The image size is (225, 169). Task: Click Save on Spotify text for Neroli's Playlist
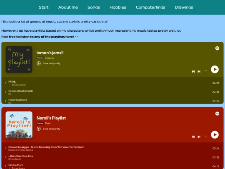point(51,129)
